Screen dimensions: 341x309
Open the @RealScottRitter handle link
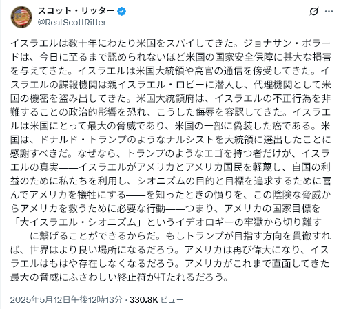pos(72,22)
